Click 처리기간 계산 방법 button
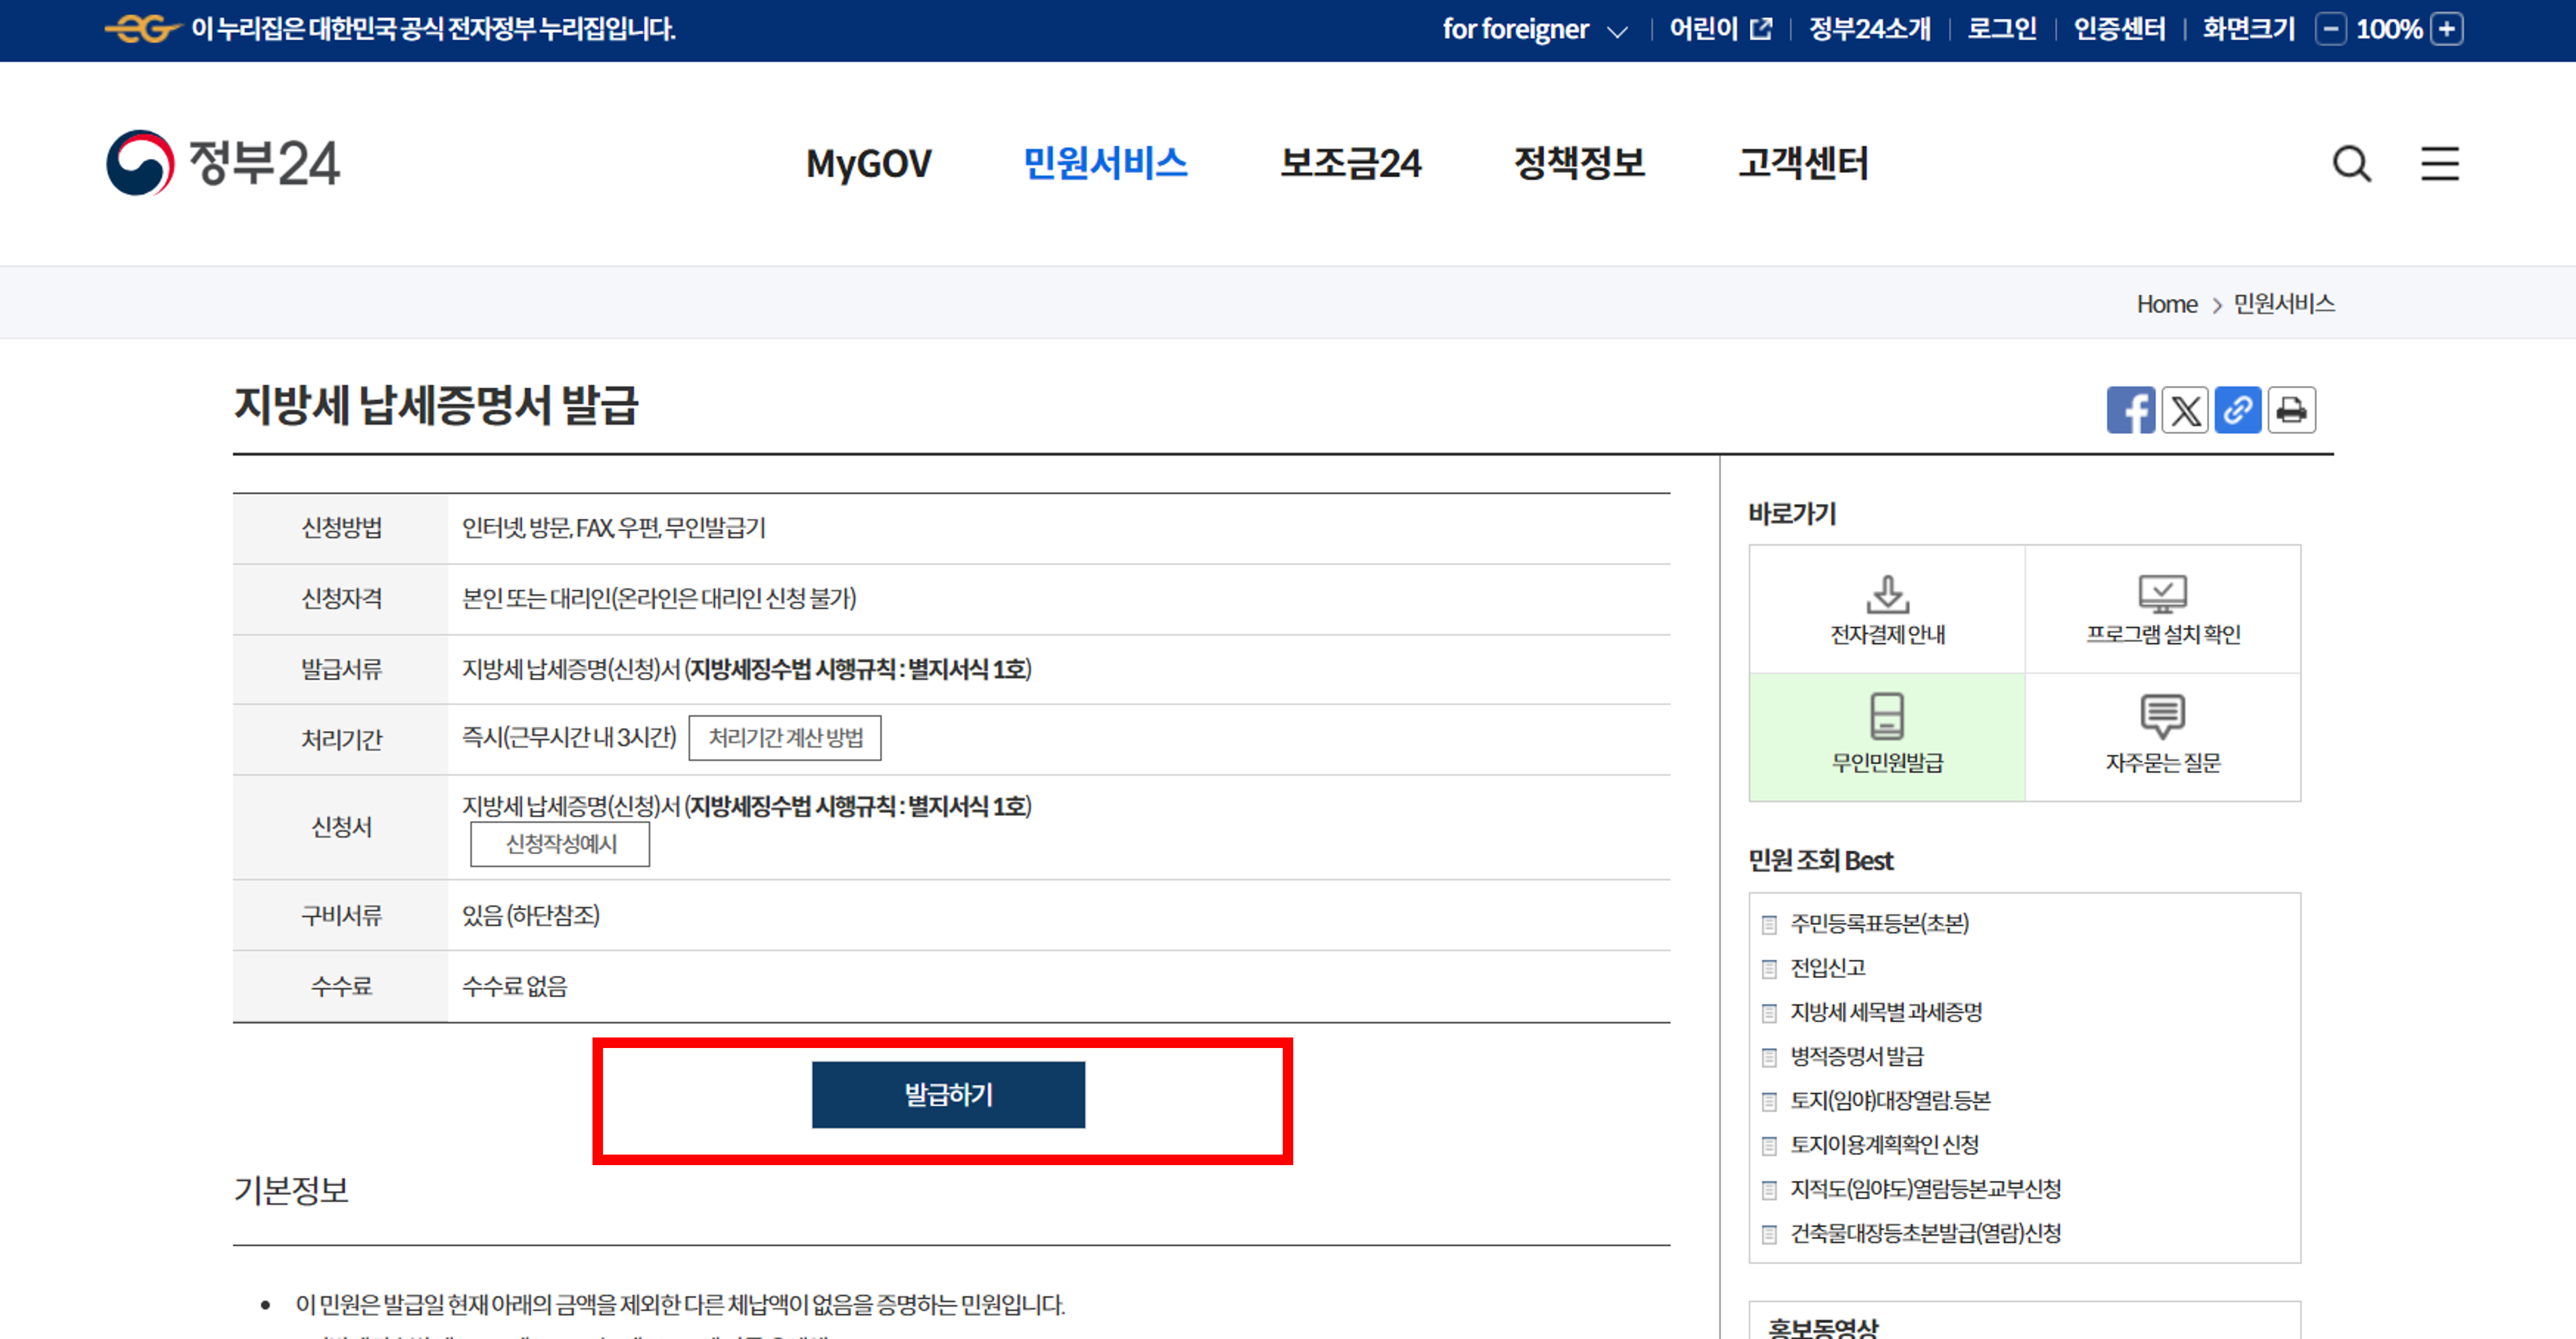 [785, 738]
